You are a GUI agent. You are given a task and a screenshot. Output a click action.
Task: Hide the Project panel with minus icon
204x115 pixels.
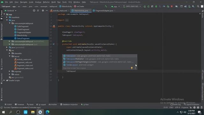coord(47,11)
